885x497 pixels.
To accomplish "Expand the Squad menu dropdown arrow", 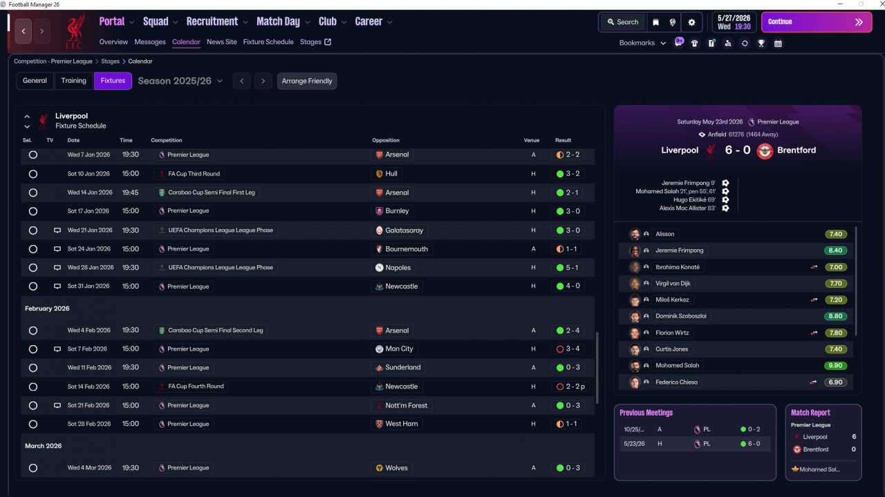I will pos(176,22).
